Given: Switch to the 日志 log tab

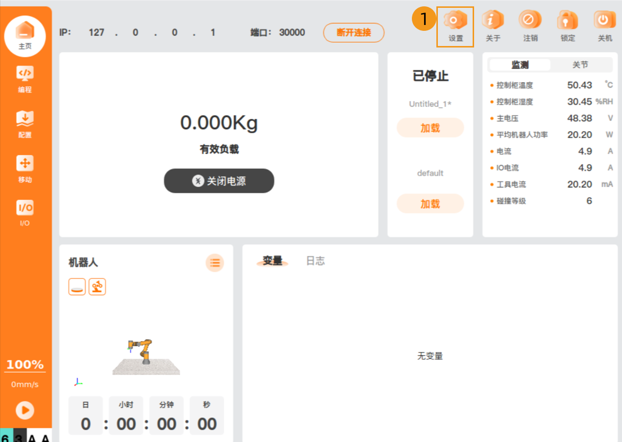Looking at the screenshot, I should (315, 261).
